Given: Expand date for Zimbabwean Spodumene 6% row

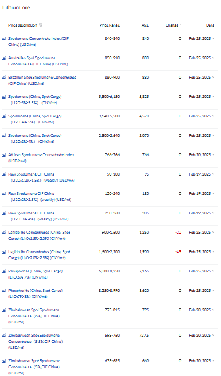Looking at the screenshot, I should tap(213, 310).
